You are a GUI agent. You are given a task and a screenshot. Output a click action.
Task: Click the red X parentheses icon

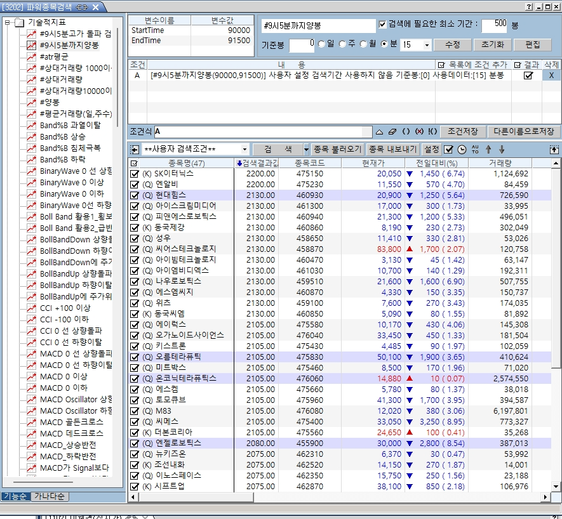[419, 132]
